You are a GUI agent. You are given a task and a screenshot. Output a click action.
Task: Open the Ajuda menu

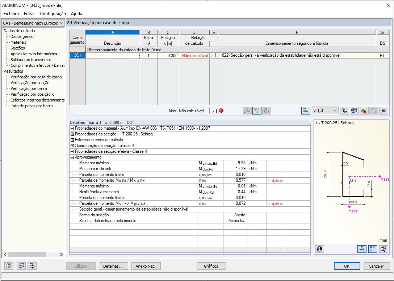76,14
